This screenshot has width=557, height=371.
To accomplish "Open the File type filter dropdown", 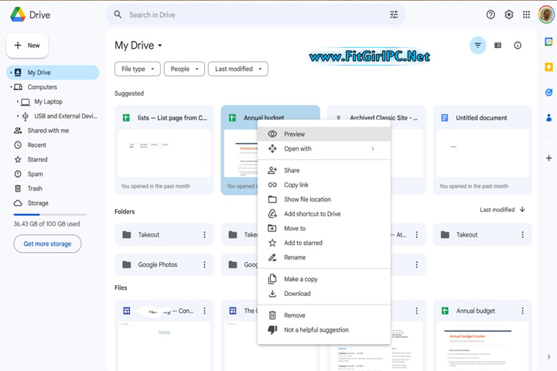I will (138, 69).
